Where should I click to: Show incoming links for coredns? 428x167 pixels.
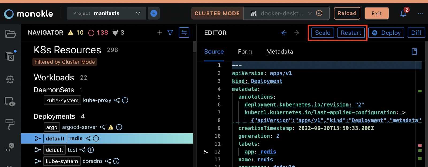(38, 161)
